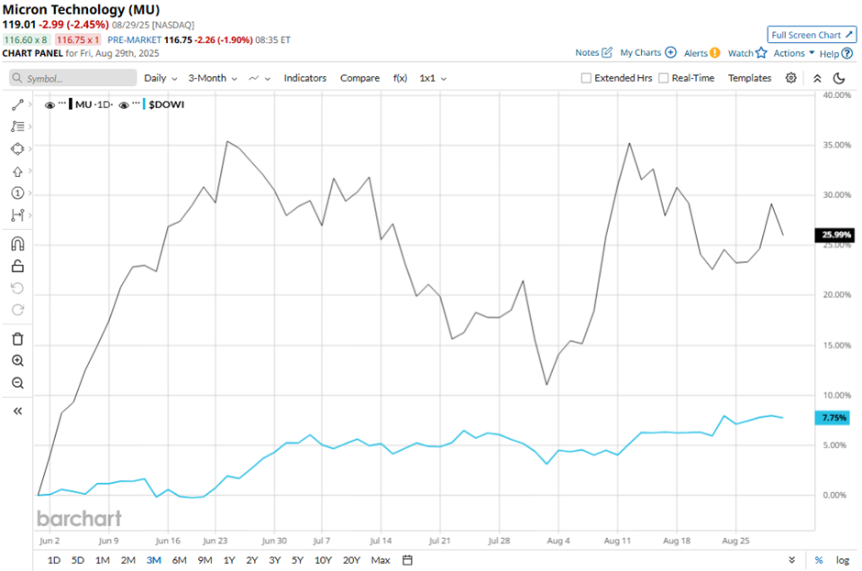
Task: Select the 5Y time range
Action: coord(297,560)
